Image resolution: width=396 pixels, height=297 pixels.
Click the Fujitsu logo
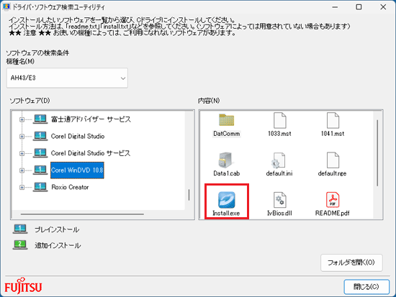[23, 286]
